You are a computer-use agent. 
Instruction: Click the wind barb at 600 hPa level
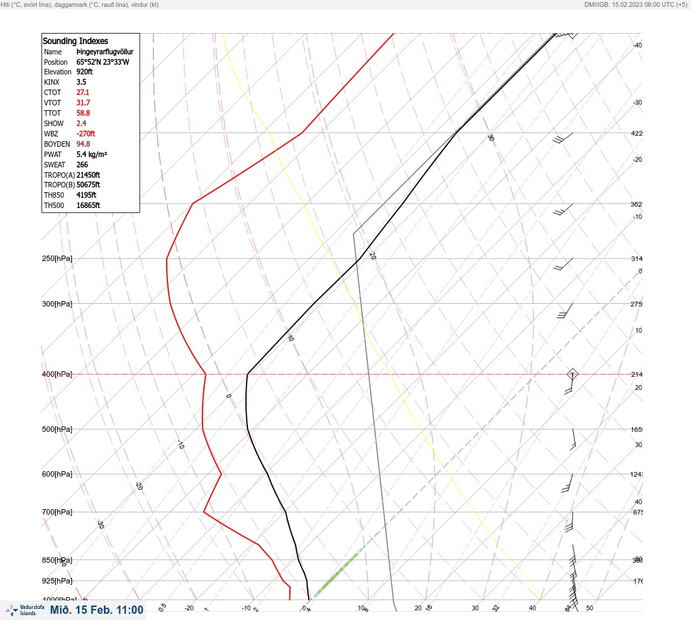point(567,483)
